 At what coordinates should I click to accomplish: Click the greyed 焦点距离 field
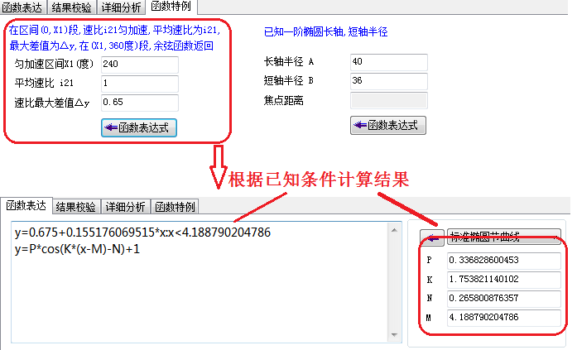389,100
